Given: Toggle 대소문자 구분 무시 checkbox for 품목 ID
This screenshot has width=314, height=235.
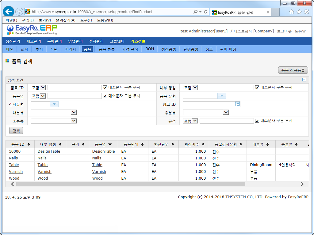Looking at the screenshot, I should click(105, 88).
